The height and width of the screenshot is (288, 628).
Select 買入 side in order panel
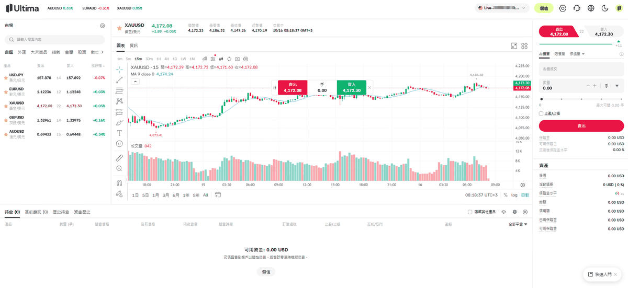(x=603, y=31)
